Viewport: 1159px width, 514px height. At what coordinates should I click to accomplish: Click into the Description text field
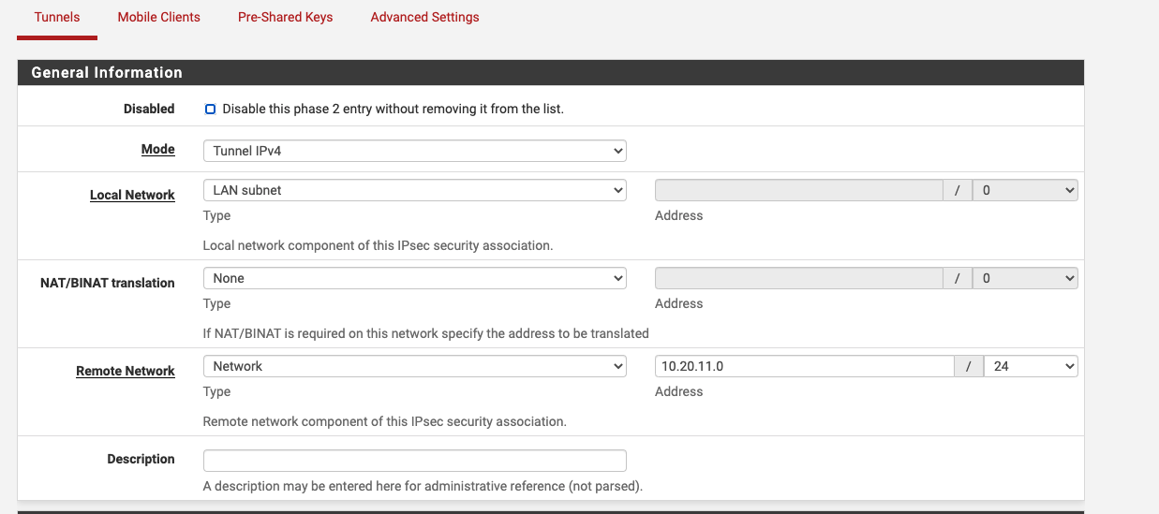tap(414, 461)
